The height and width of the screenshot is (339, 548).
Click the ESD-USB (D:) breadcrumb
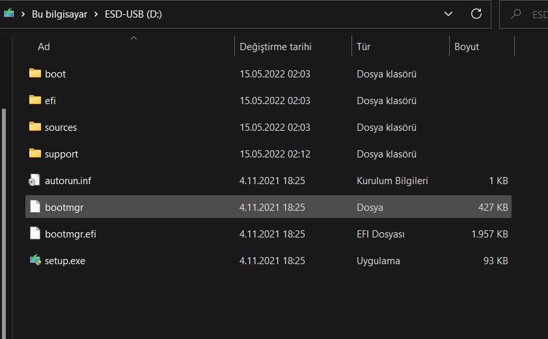point(133,14)
